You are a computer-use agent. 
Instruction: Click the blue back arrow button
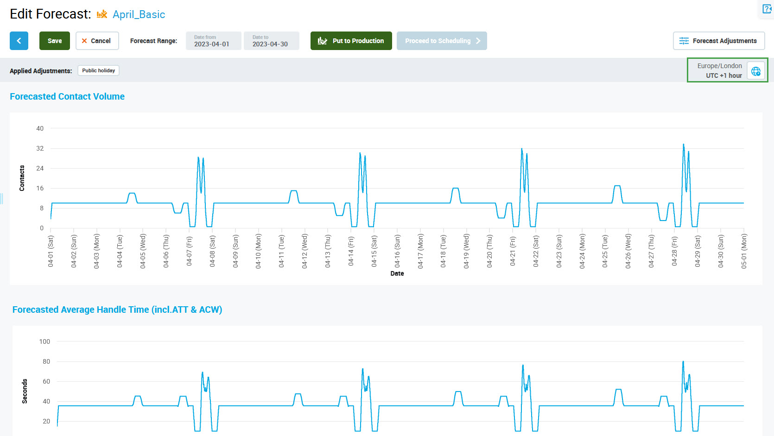point(19,41)
